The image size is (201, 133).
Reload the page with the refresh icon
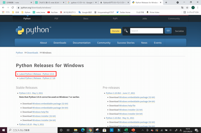tap(13, 8)
